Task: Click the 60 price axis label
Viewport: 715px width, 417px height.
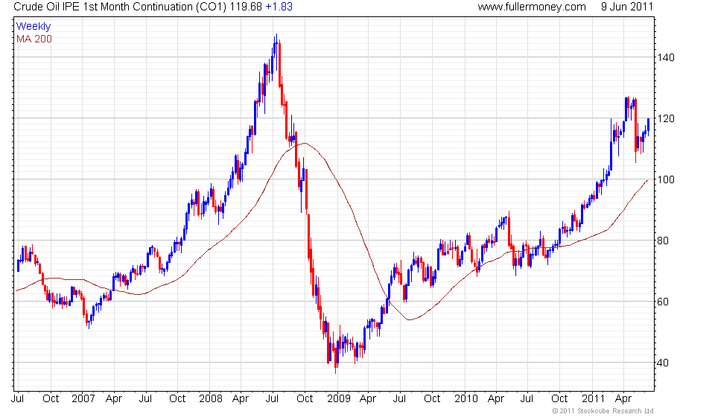Action: click(x=663, y=302)
